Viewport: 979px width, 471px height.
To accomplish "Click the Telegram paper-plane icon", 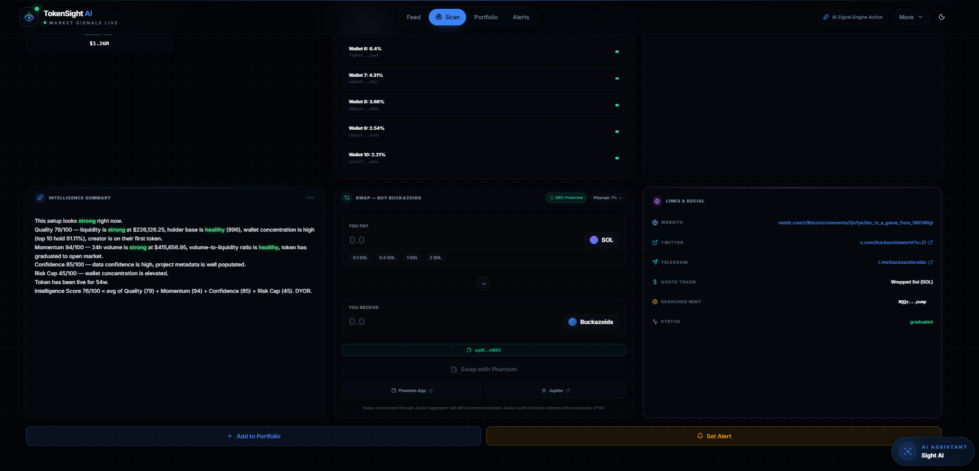I will (x=655, y=262).
